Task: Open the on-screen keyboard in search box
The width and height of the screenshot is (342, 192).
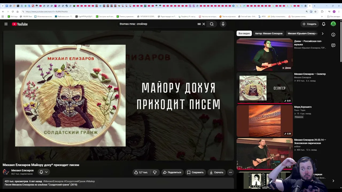Action: [x=199, y=24]
